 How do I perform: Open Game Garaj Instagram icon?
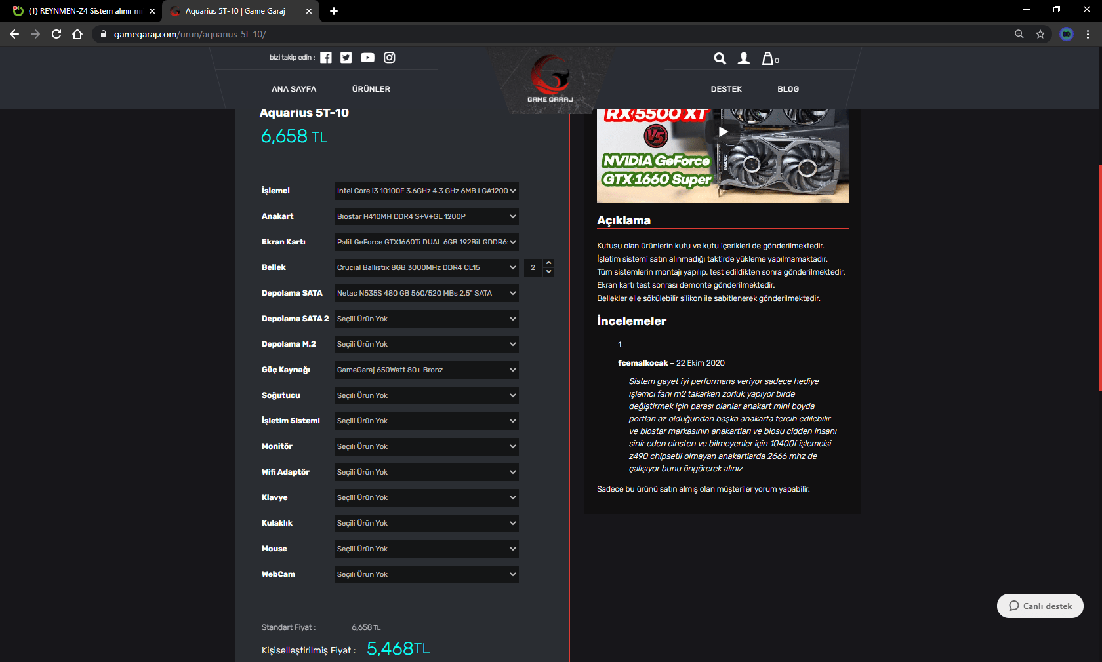[390, 58]
